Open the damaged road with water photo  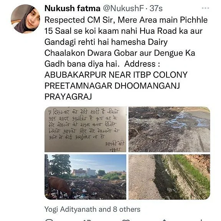[x=169, y=129]
